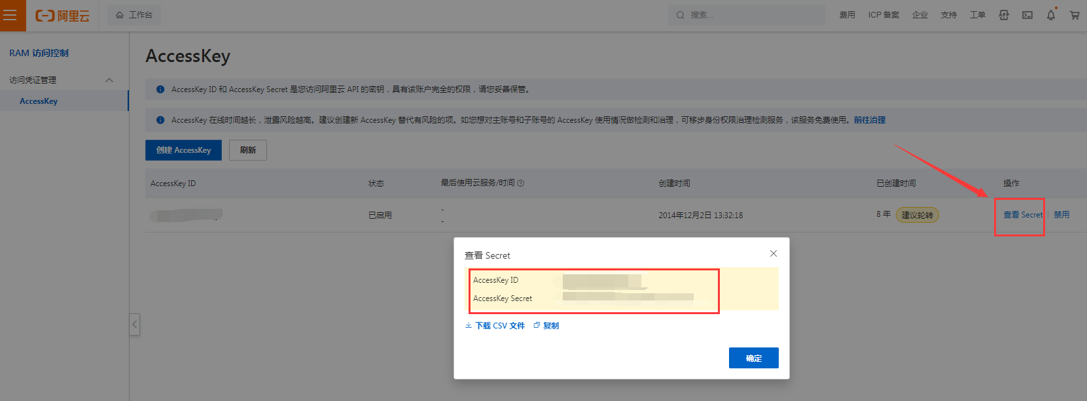1087x401 pixels.
Task: Open the ICP 备案 menu
Action: coord(883,15)
